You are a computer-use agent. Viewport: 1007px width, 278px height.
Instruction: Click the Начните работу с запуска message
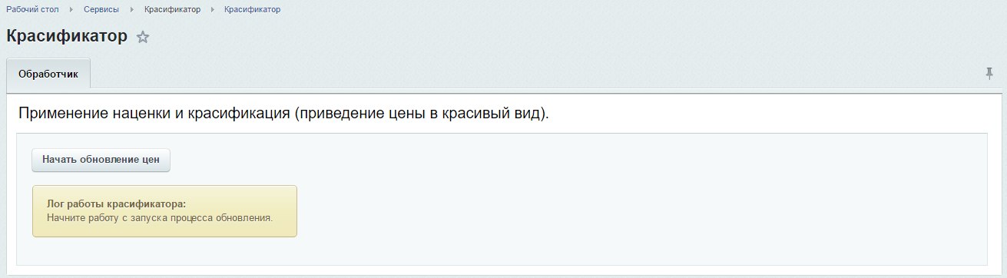[x=160, y=218]
